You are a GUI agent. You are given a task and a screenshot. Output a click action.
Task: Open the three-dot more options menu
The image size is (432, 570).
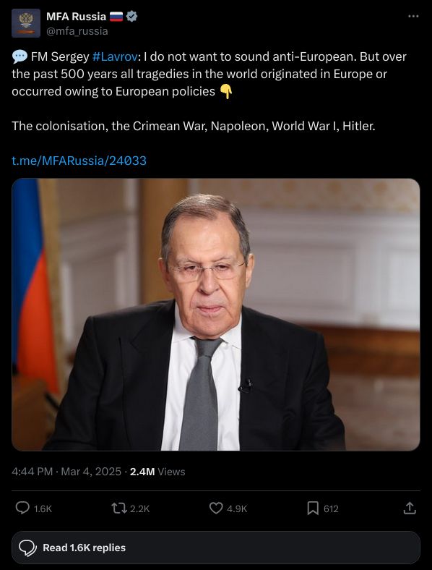pos(413,17)
